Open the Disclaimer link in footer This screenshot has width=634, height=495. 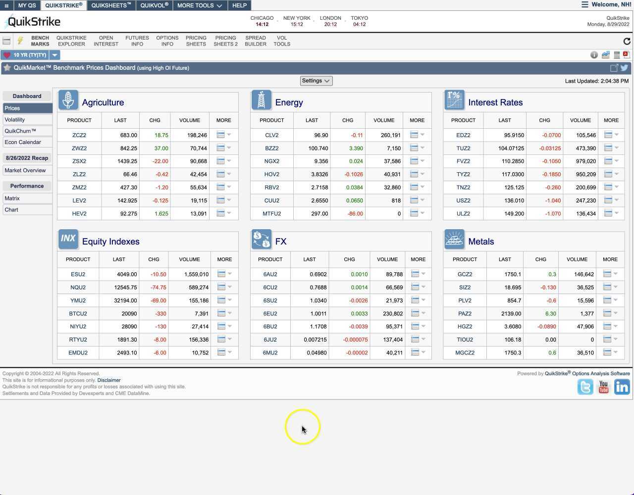pos(109,380)
